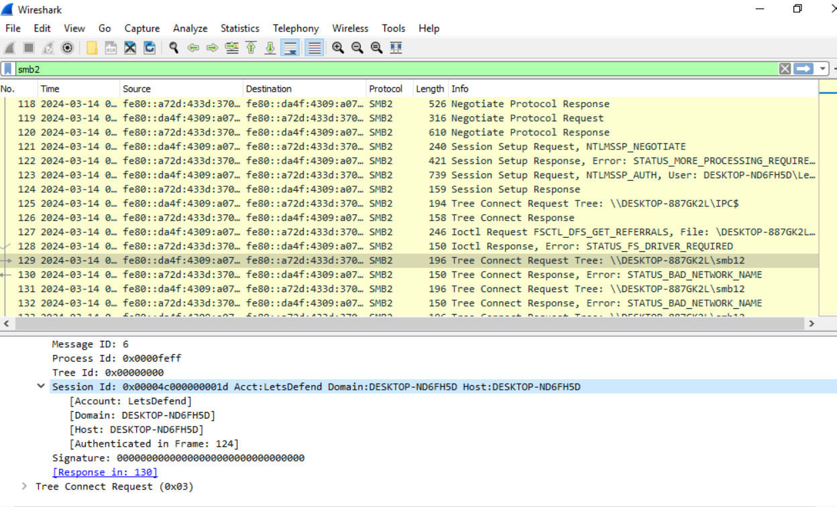Apply the display filter arrow button
Image resolution: width=837 pixels, height=507 pixels.
click(x=803, y=69)
